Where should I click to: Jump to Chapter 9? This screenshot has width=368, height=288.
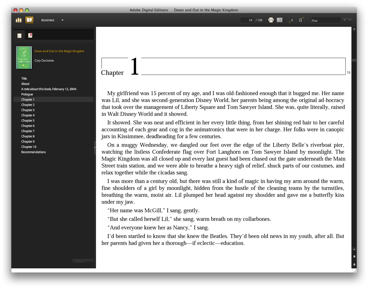[28, 142]
